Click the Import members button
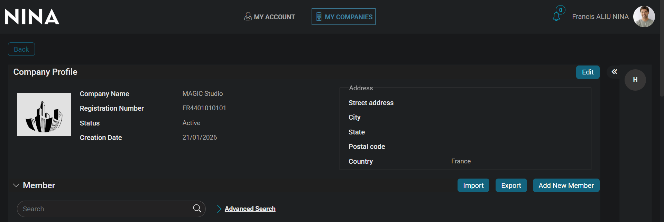This screenshot has height=222, width=664. (x=473, y=185)
